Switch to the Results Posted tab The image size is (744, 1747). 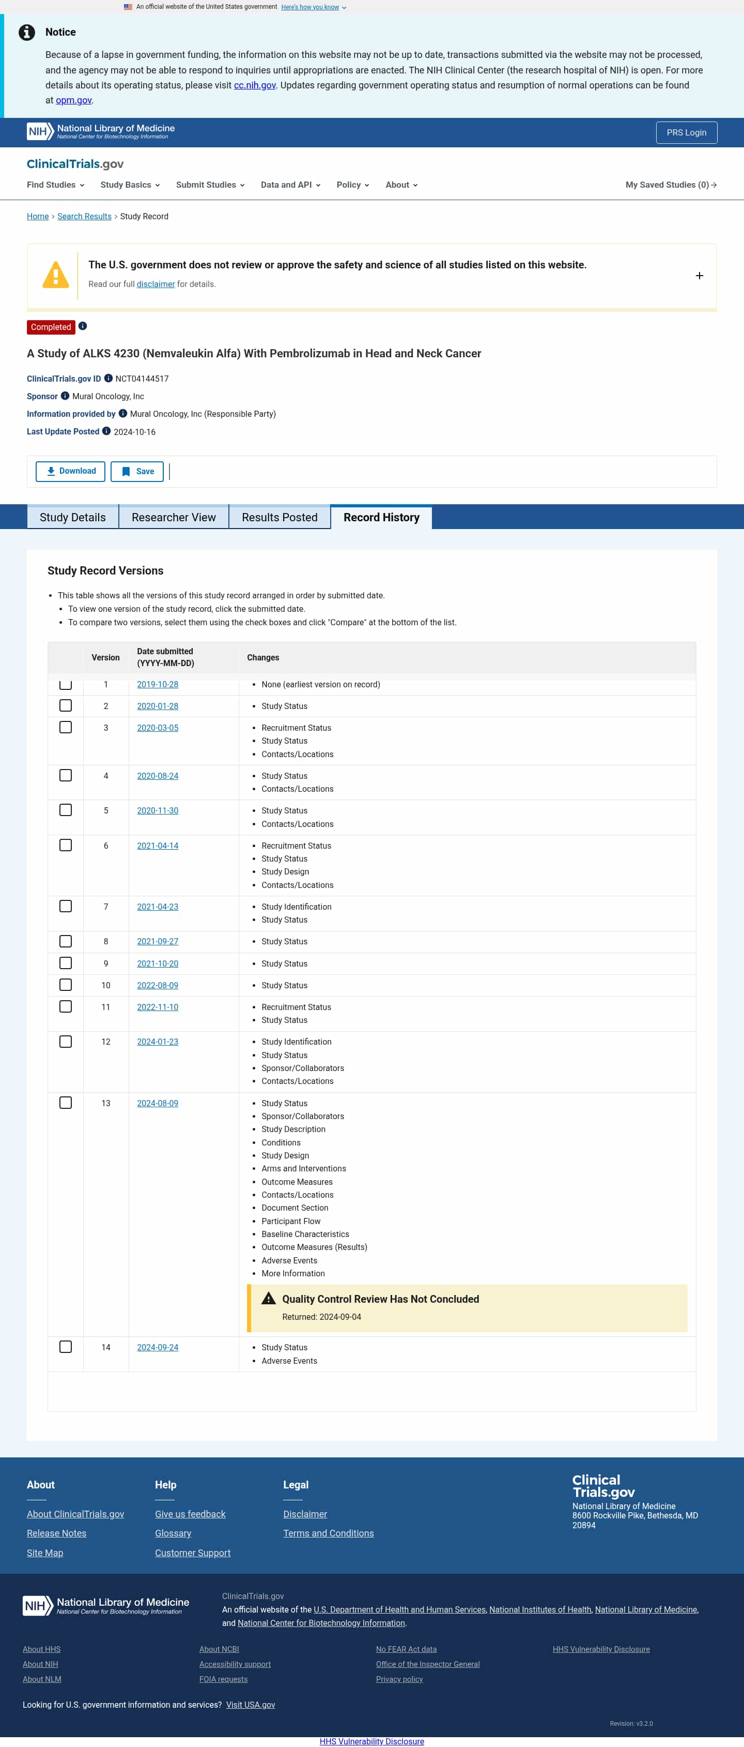click(x=280, y=518)
